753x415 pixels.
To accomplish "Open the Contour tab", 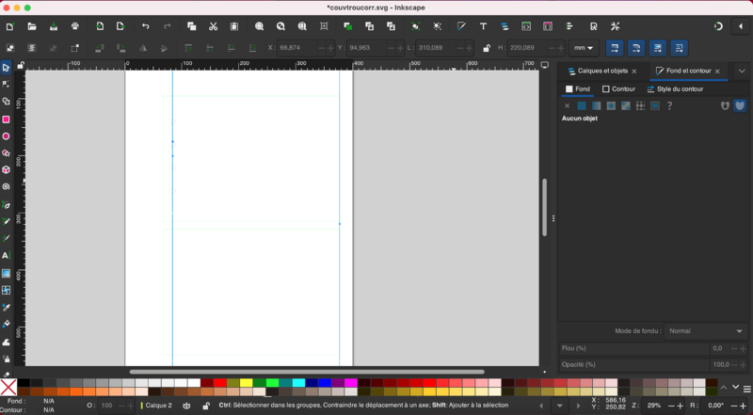I will pyautogui.click(x=618, y=89).
